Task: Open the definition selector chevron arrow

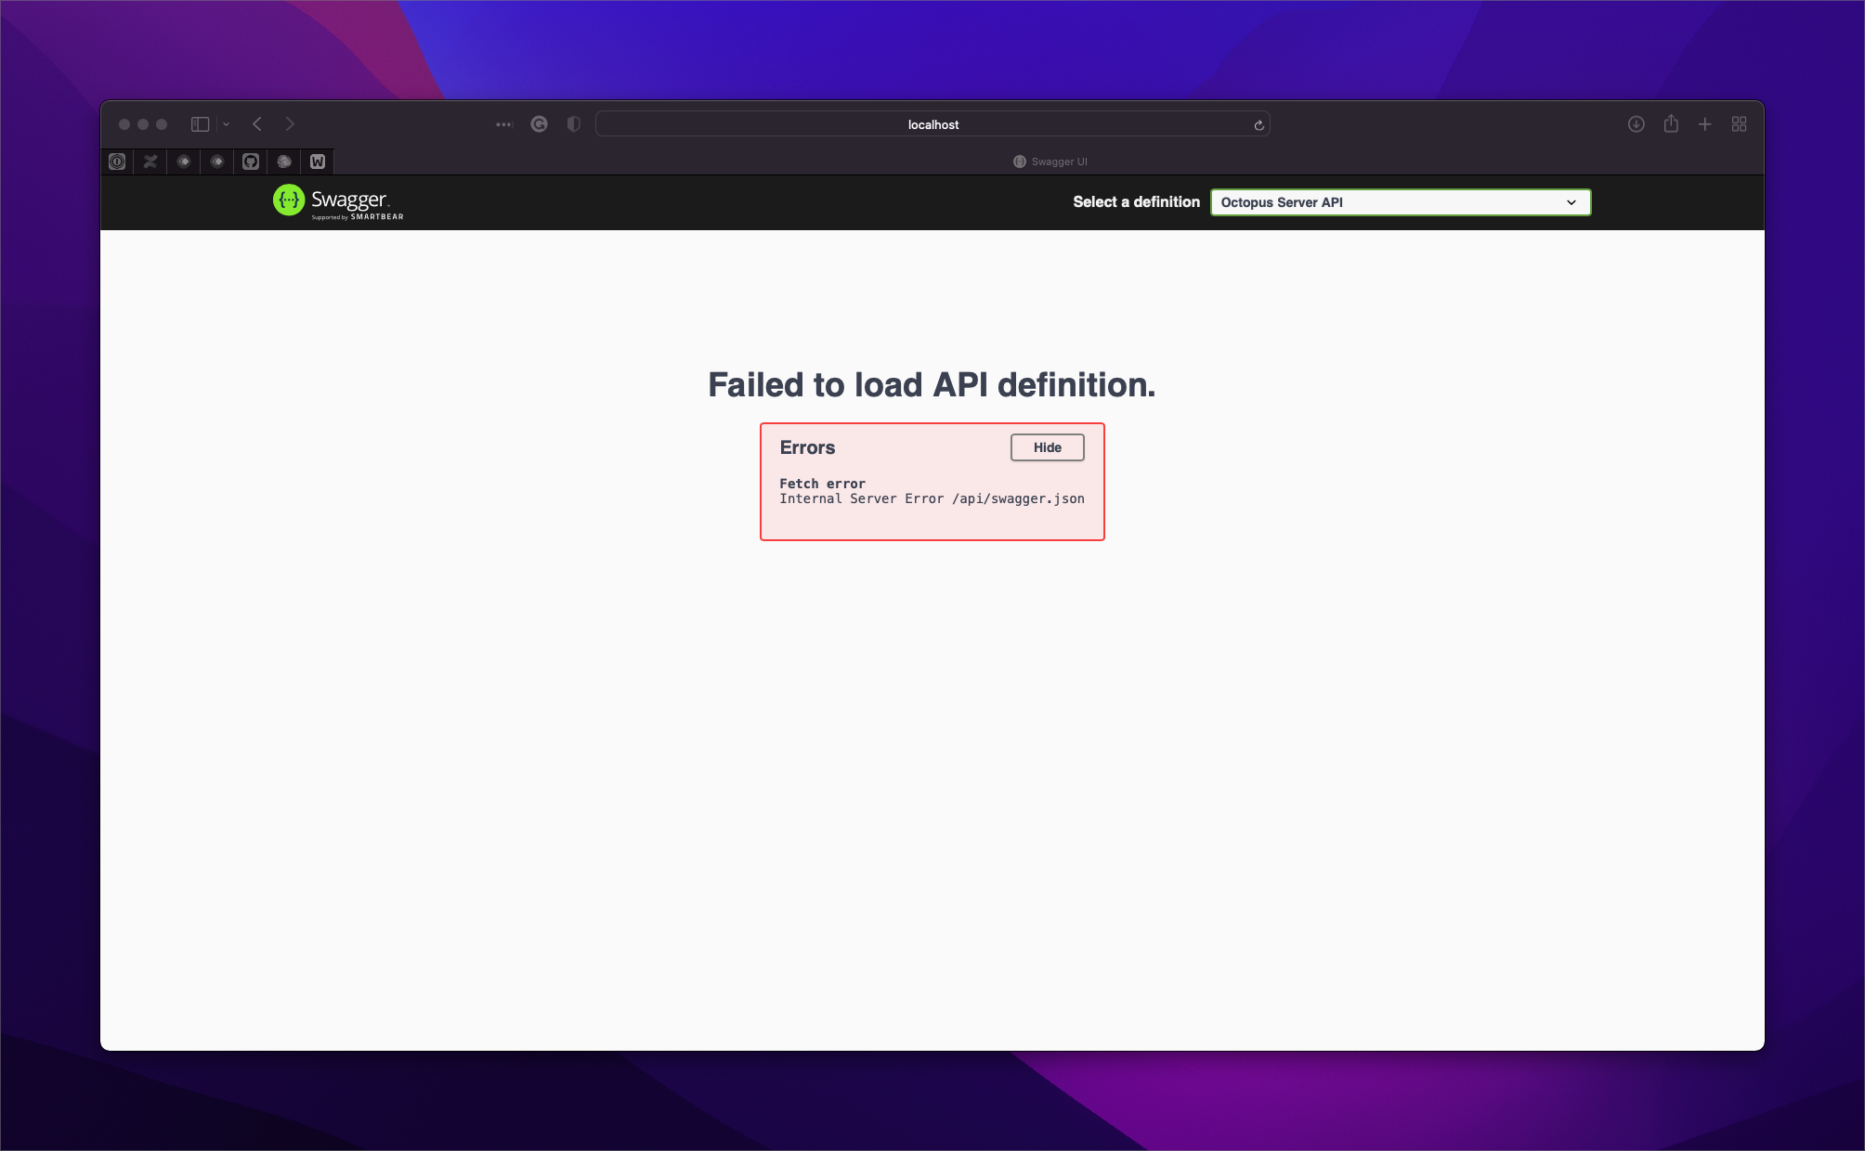Action: point(1571,201)
